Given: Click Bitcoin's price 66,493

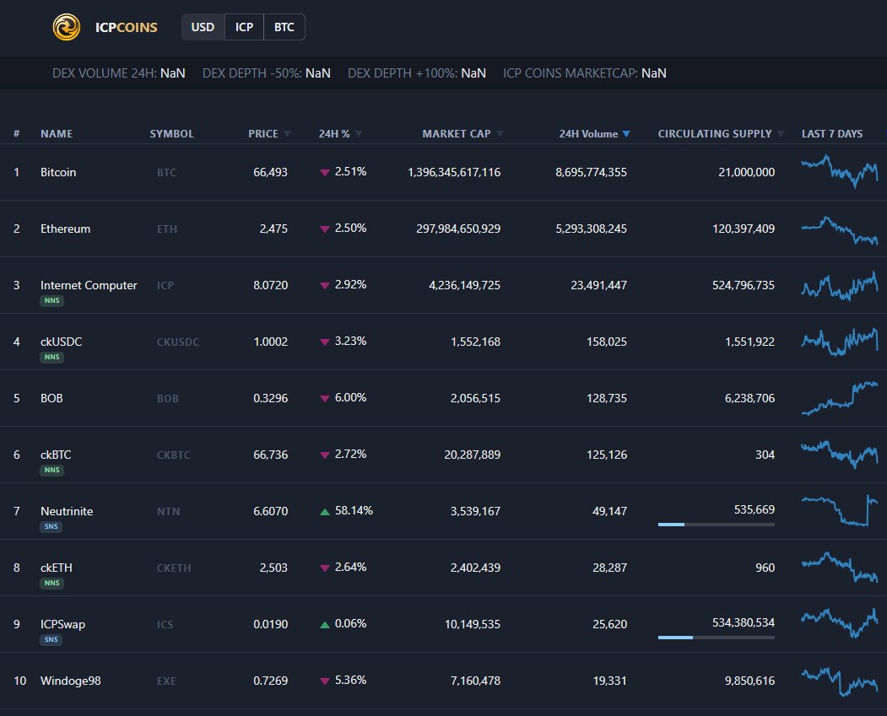Looking at the screenshot, I should [x=270, y=172].
